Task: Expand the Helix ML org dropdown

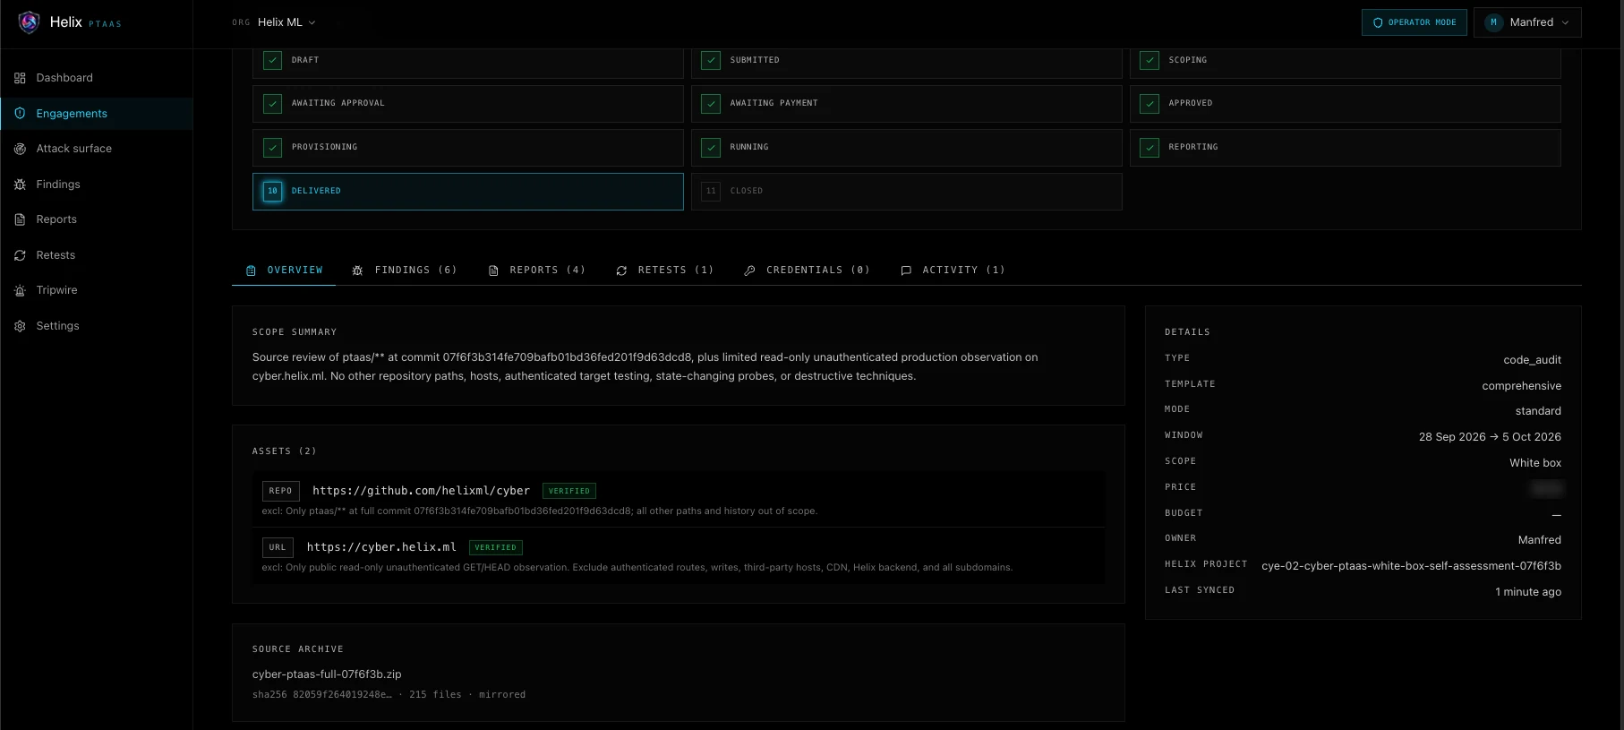Action: (x=286, y=22)
